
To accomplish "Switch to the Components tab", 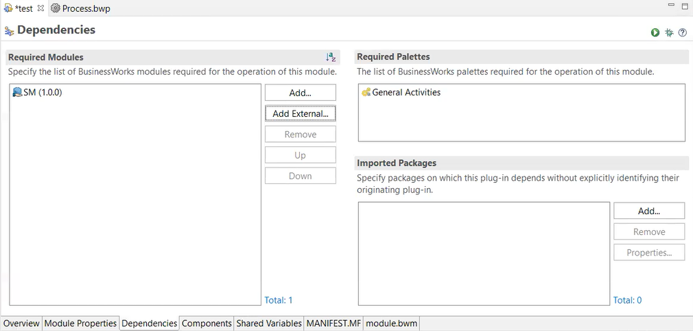I will 207,323.
